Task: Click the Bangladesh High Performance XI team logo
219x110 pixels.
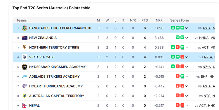Action: (x=25, y=28)
